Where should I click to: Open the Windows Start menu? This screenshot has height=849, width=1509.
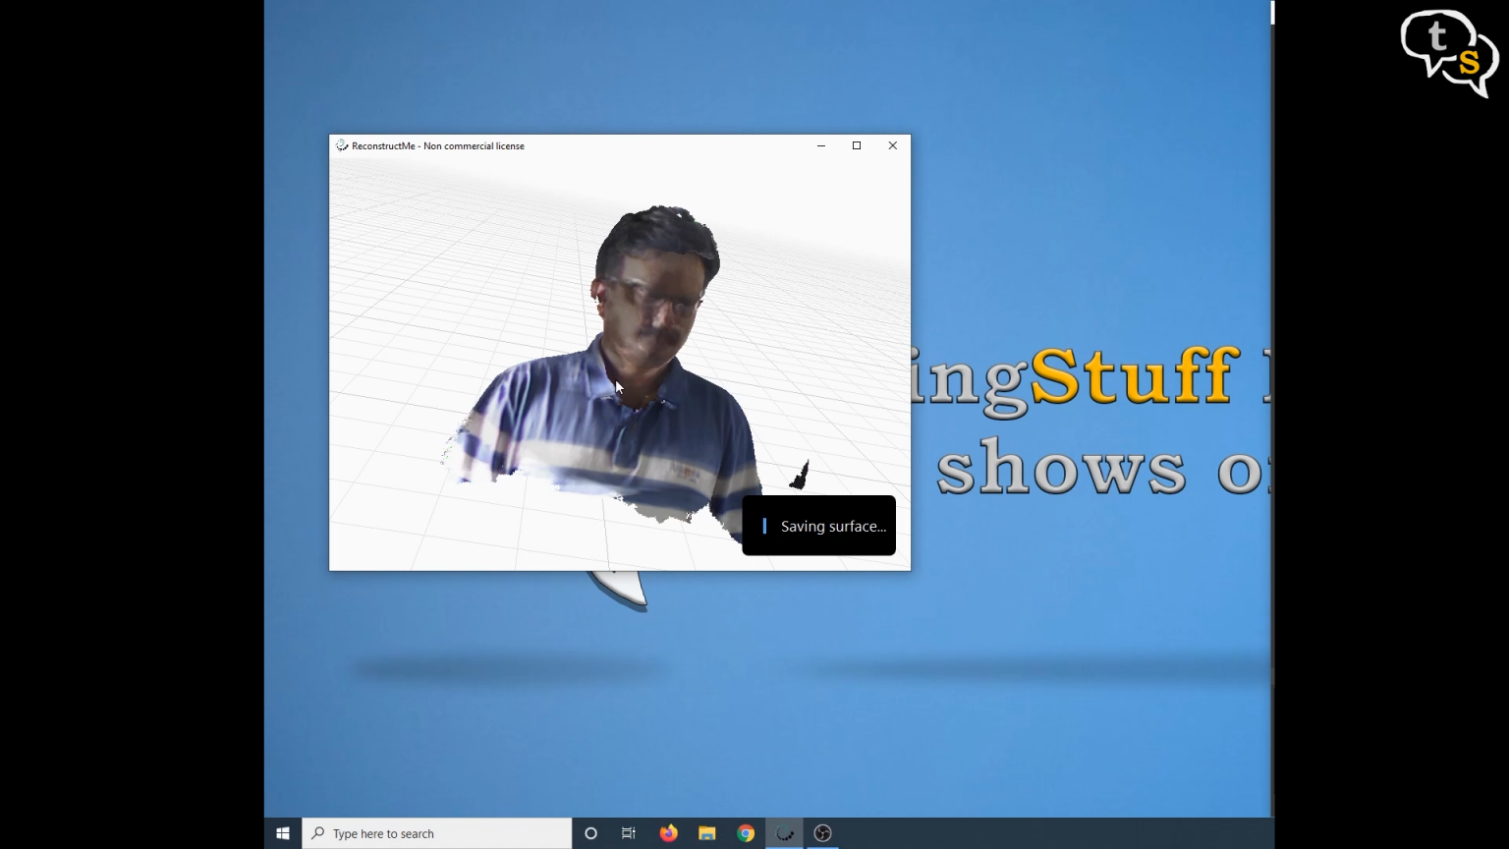tap(283, 833)
